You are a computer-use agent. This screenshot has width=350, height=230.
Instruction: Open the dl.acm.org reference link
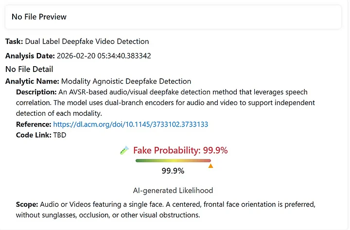click(x=130, y=124)
